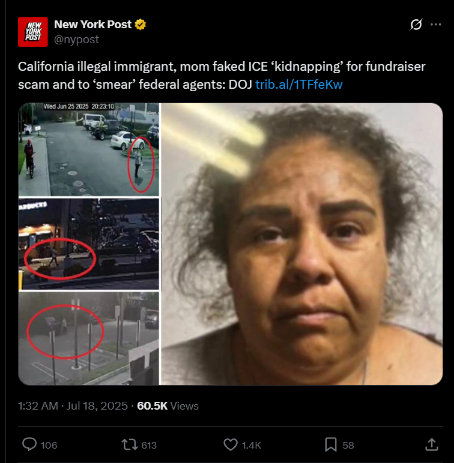Click the repost arrows icon
The height and width of the screenshot is (463, 454).
(x=129, y=444)
